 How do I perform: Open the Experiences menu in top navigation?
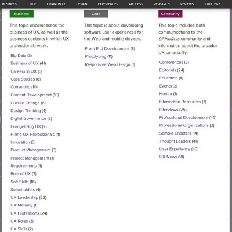coord(108,4)
